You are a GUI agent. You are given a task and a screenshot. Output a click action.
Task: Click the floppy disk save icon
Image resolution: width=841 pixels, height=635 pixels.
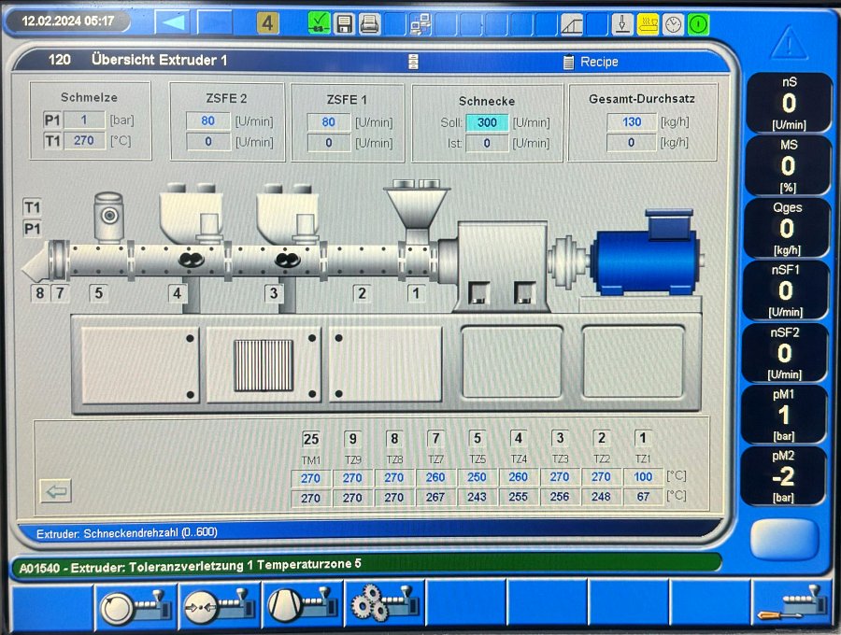pos(344,23)
